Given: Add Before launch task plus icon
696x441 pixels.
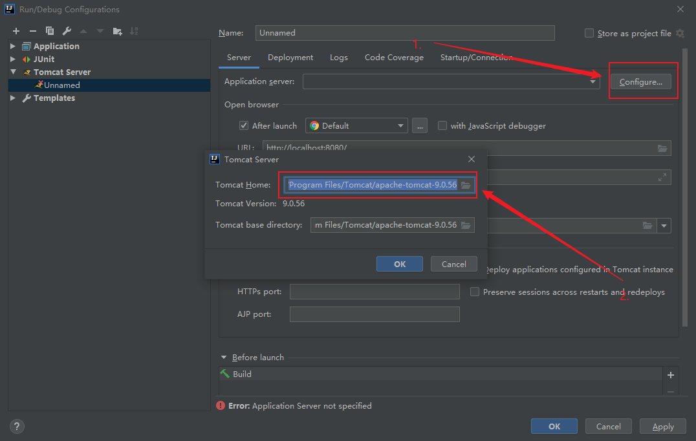Looking at the screenshot, I should 671,375.
